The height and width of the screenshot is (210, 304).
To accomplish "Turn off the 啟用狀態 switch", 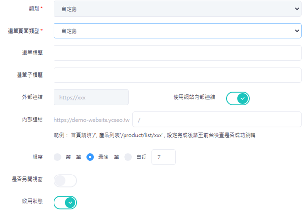I will click(65, 202).
